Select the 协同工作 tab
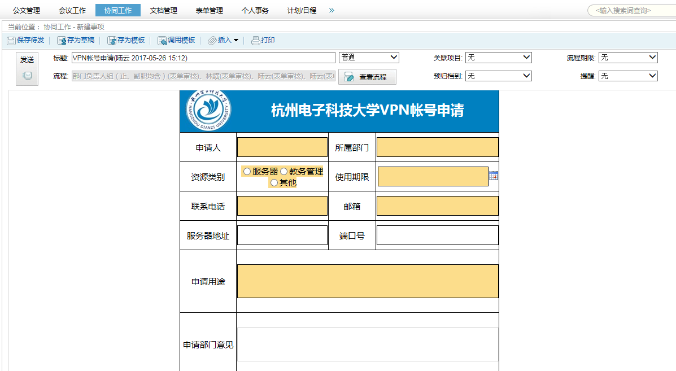This screenshot has height=371, width=676. [x=118, y=10]
